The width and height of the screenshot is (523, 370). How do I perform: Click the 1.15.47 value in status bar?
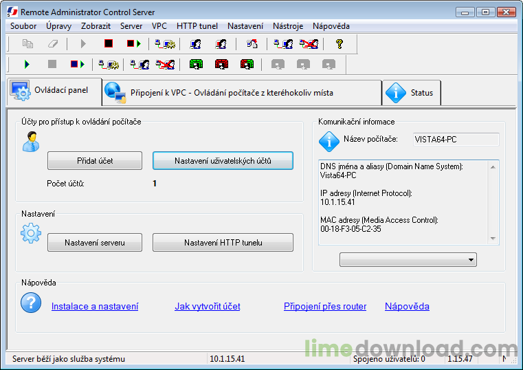pyautogui.click(x=460, y=359)
